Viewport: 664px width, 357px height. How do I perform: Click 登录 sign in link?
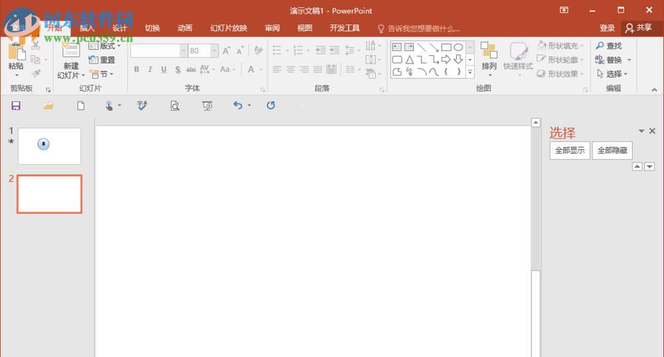[x=608, y=28]
